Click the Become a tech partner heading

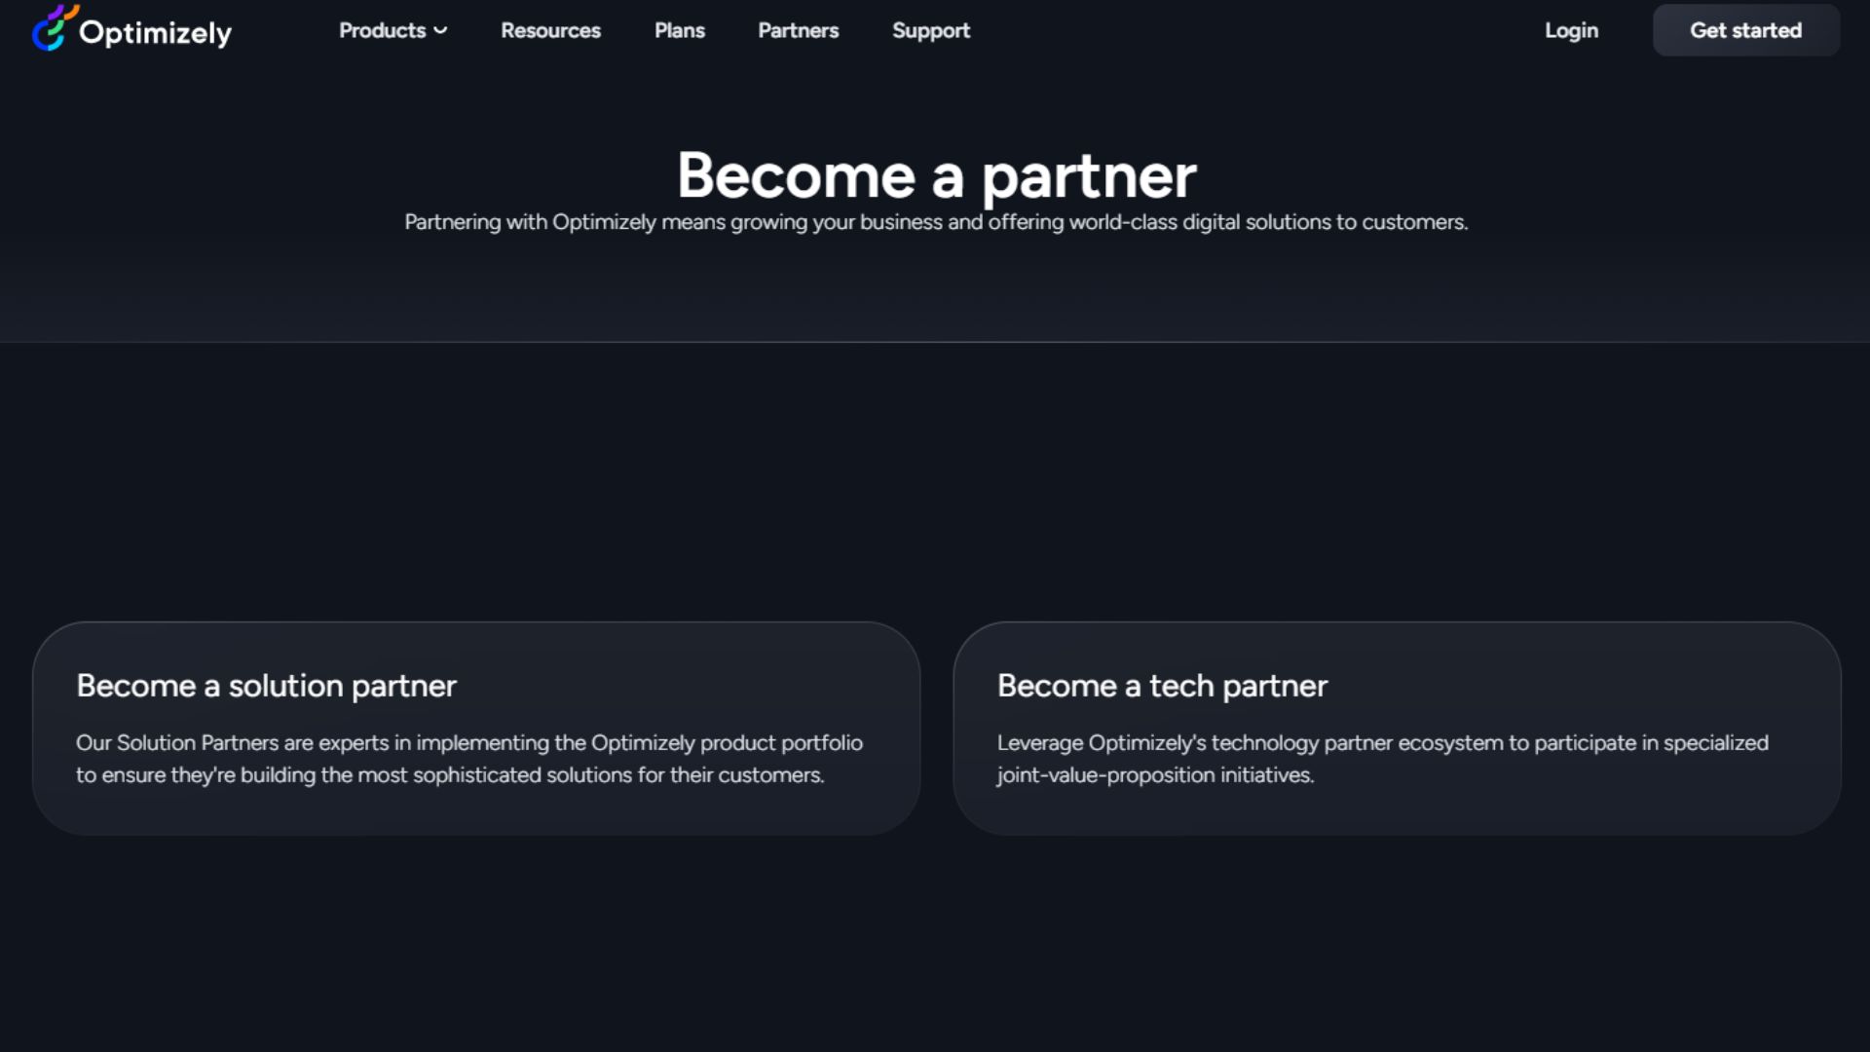[x=1161, y=685]
